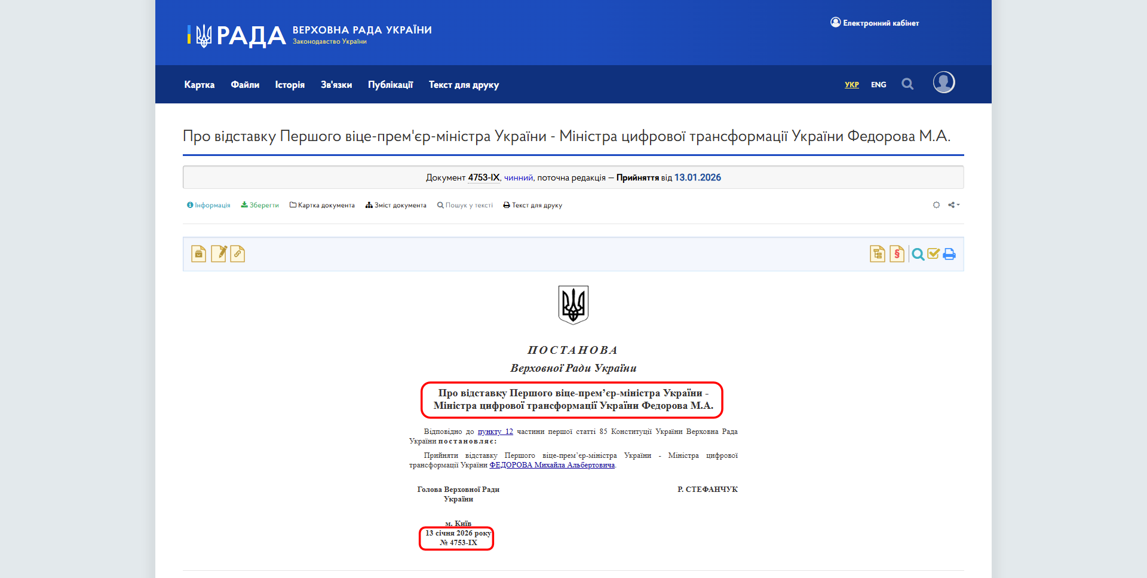
Task: Open Текст для друку in navigation bar
Action: [x=464, y=85]
